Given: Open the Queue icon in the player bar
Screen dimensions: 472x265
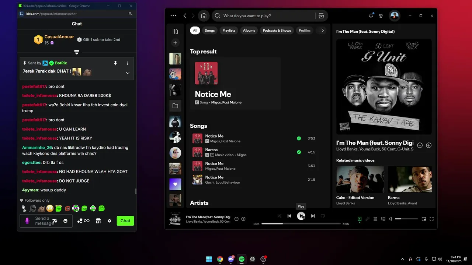Looking at the screenshot, I should point(375,219).
